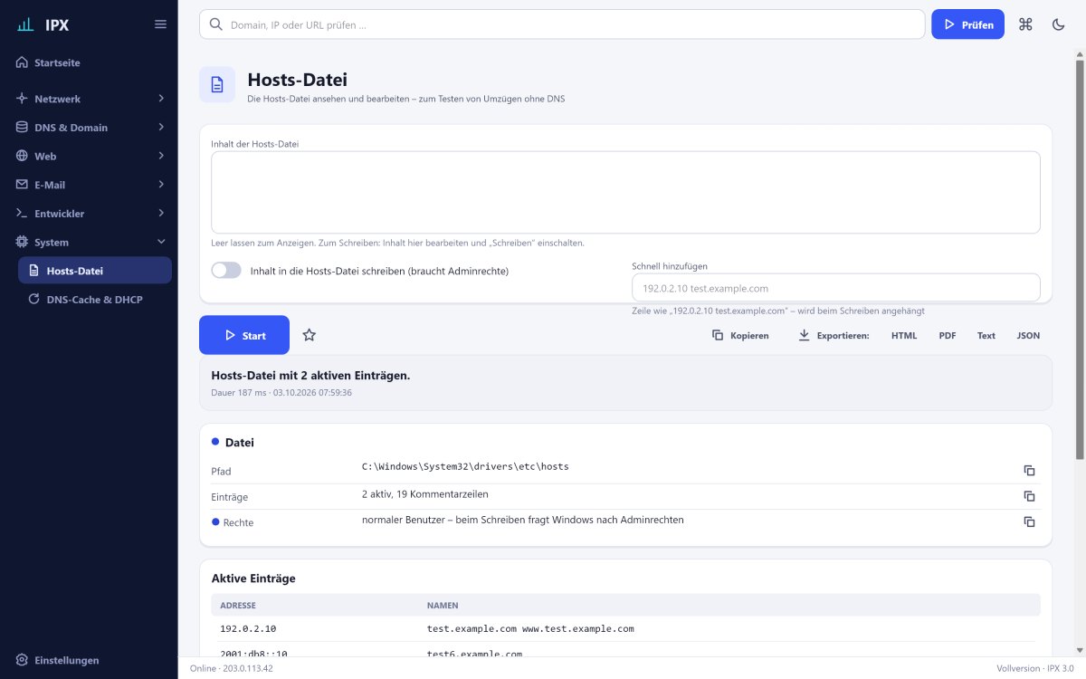Copy the Einträge row value
Screen dimensions: 1086x679
(x=1029, y=496)
